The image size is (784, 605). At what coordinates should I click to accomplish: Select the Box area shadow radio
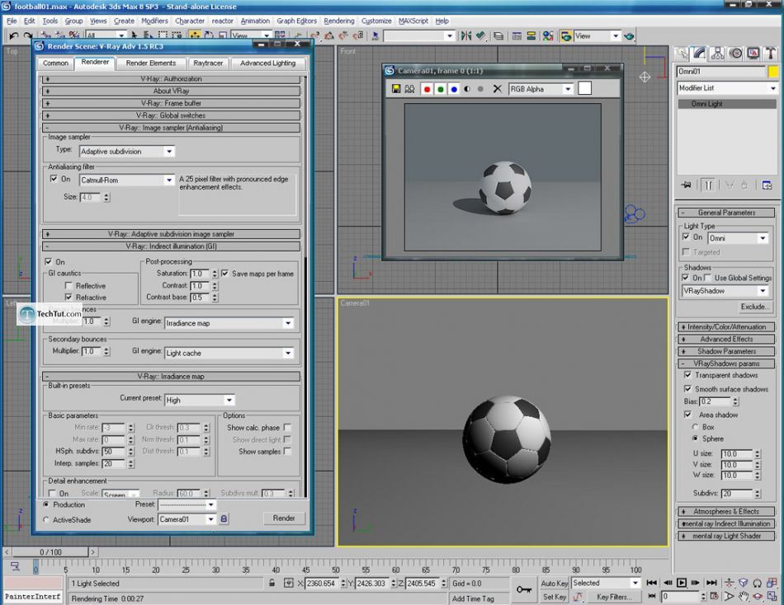pyautogui.click(x=695, y=427)
